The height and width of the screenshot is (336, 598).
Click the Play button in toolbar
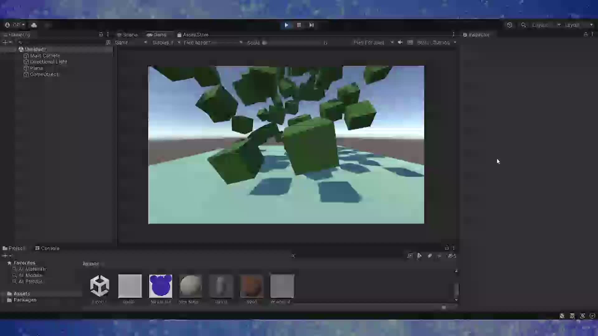click(286, 25)
